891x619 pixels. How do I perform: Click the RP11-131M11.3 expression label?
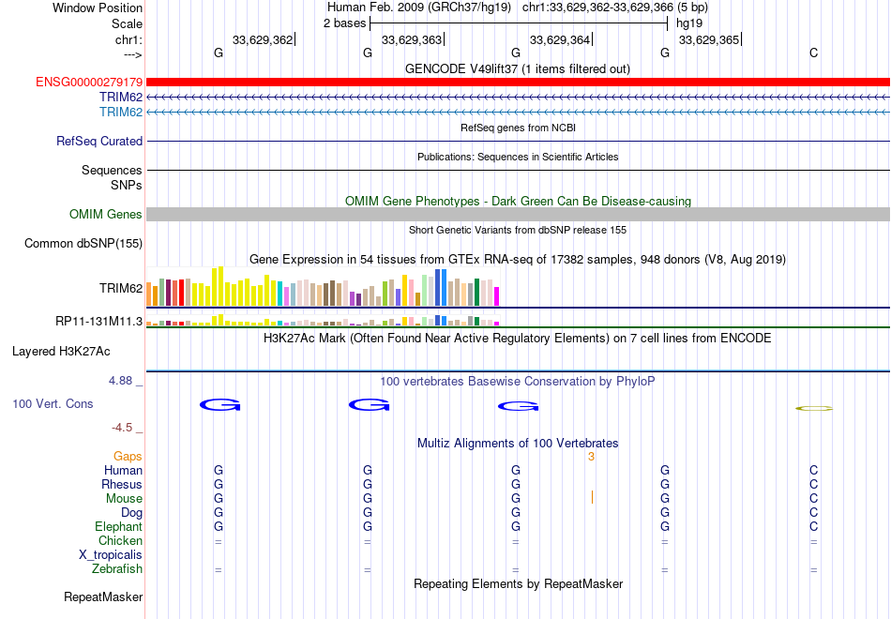(x=98, y=321)
